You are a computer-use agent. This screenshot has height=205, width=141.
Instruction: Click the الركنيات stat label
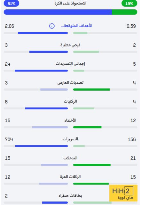click(x=70, y=102)
